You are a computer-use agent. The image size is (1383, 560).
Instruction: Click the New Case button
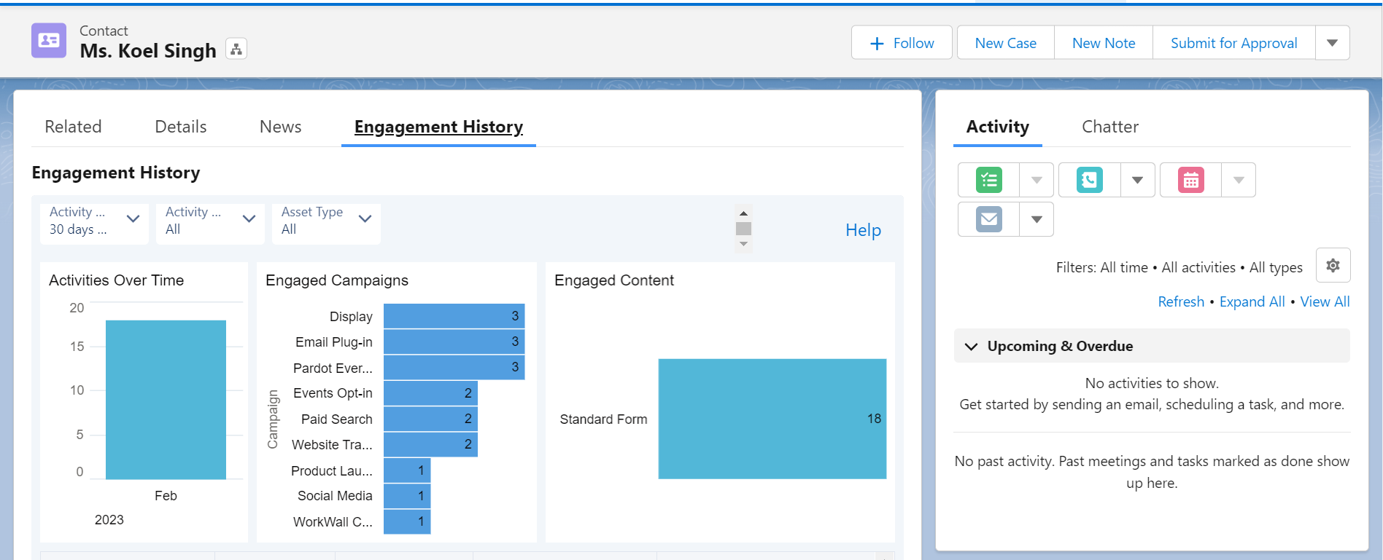(x=1005, y=43)
